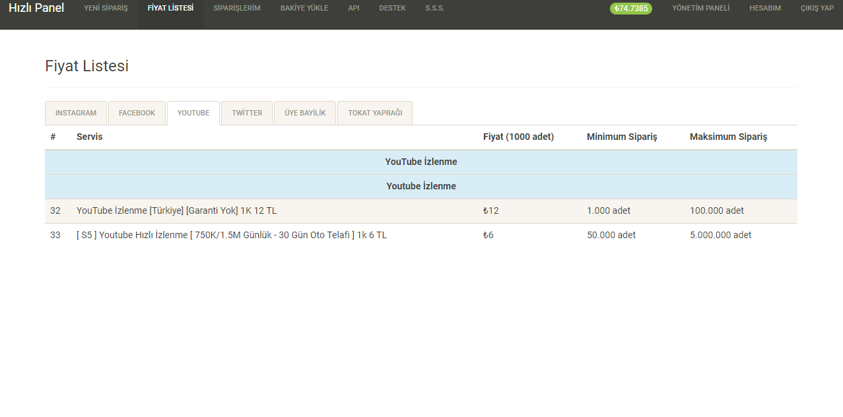Log out via Çıkış Yap
Image resolution: width=843 pixels, height=417 pixels.
click(817, 9)
